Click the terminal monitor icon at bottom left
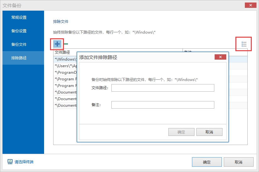The width and height of the screenshot is (259, 172). click(x=10, y=162)
